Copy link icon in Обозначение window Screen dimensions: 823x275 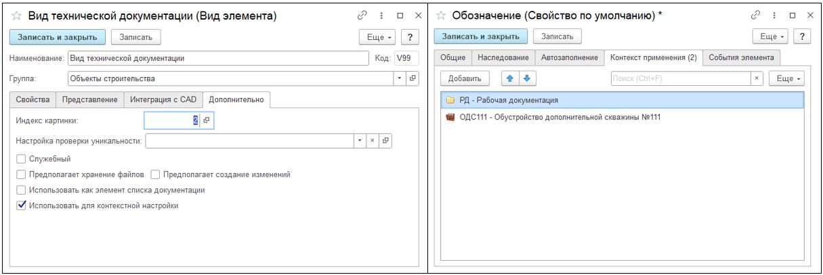coord(756,16)
